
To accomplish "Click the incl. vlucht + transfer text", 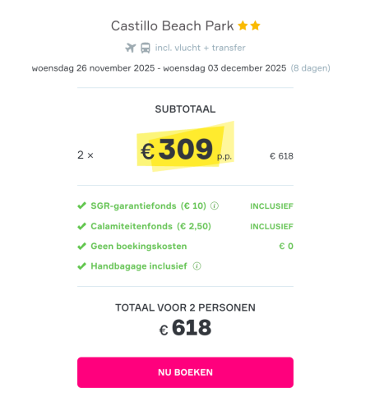I will point(200,48).
